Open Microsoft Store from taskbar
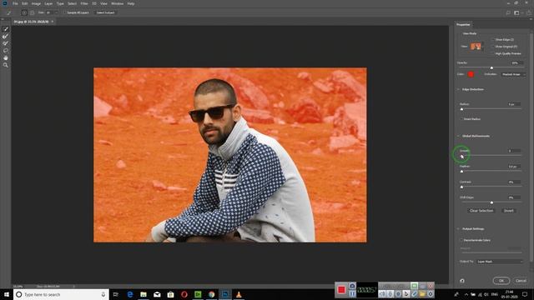534x300 pixels. tap(170, 294)
